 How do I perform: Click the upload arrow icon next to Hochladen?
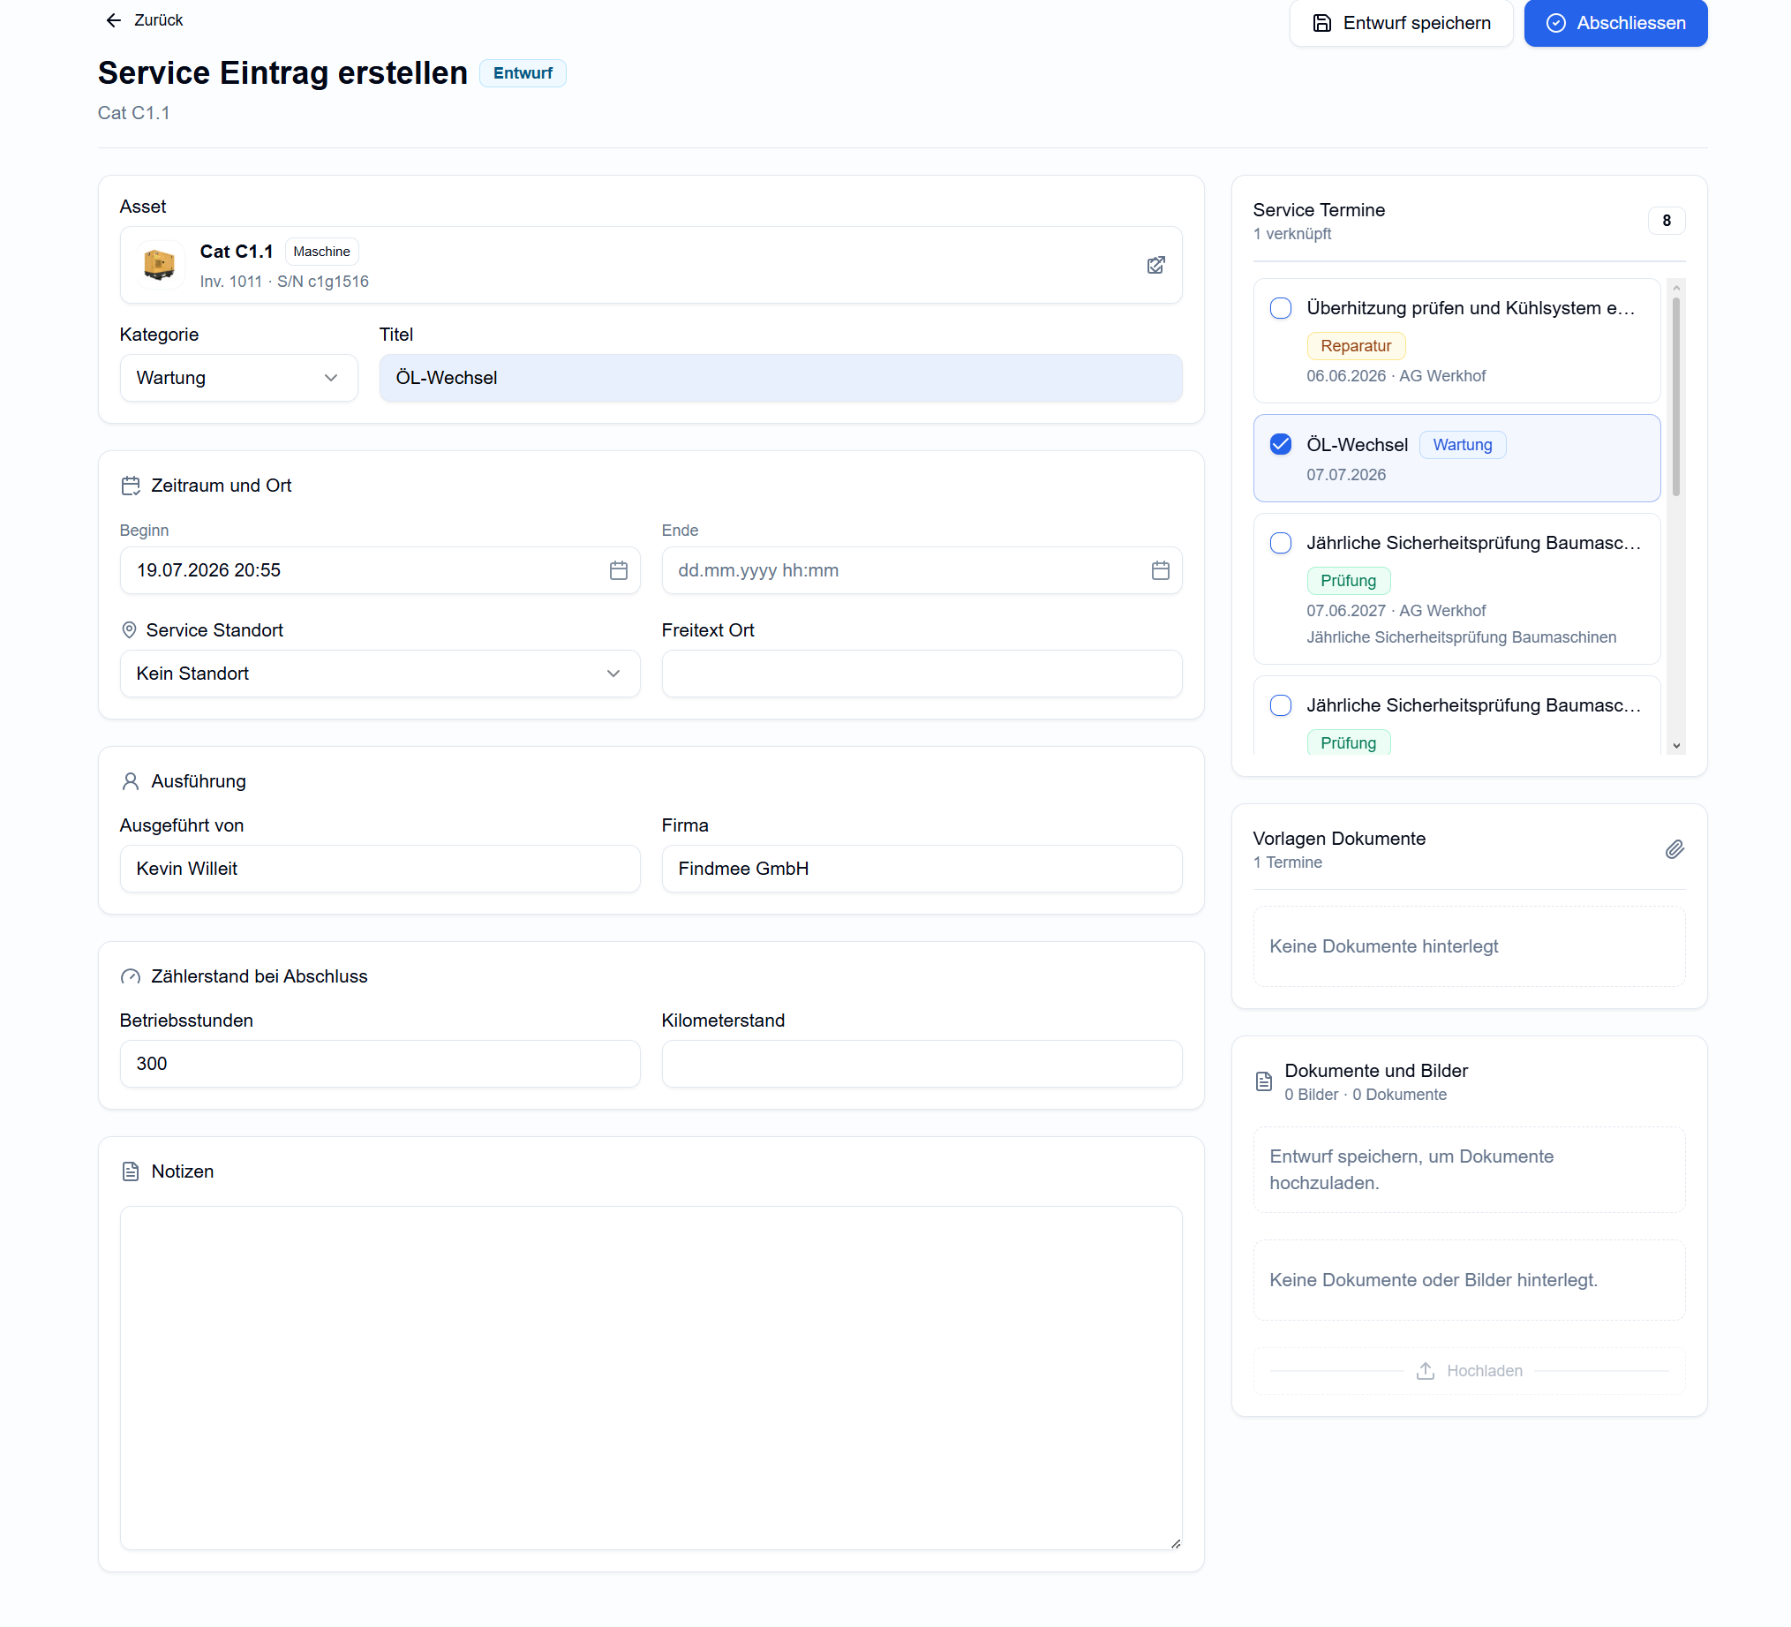pos(1425,1371)
